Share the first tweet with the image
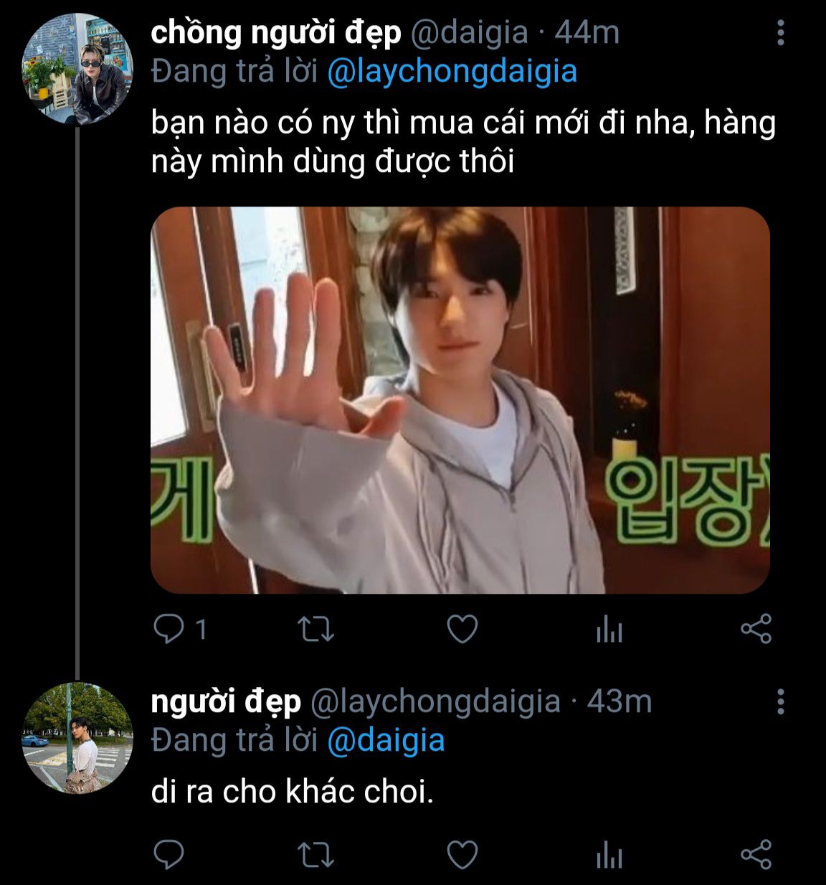 756,630
